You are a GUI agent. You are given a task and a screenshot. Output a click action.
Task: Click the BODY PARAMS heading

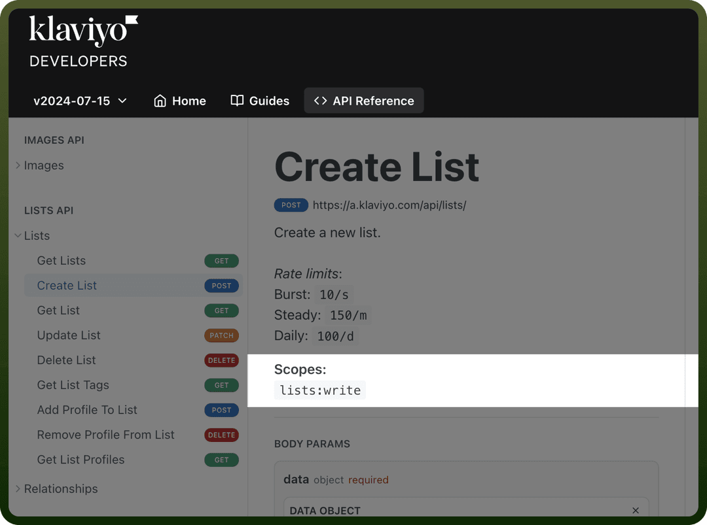click(x=312, y=444)
